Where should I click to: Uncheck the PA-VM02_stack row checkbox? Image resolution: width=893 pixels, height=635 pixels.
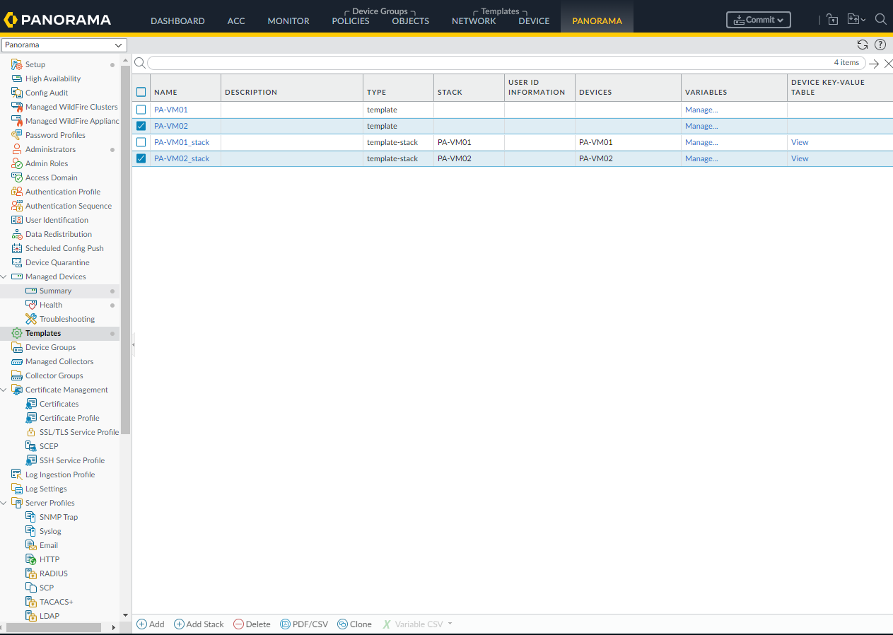pyautogui.click(x=141, y=158)
